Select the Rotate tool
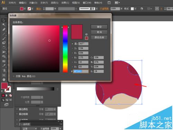 point(4,48)
